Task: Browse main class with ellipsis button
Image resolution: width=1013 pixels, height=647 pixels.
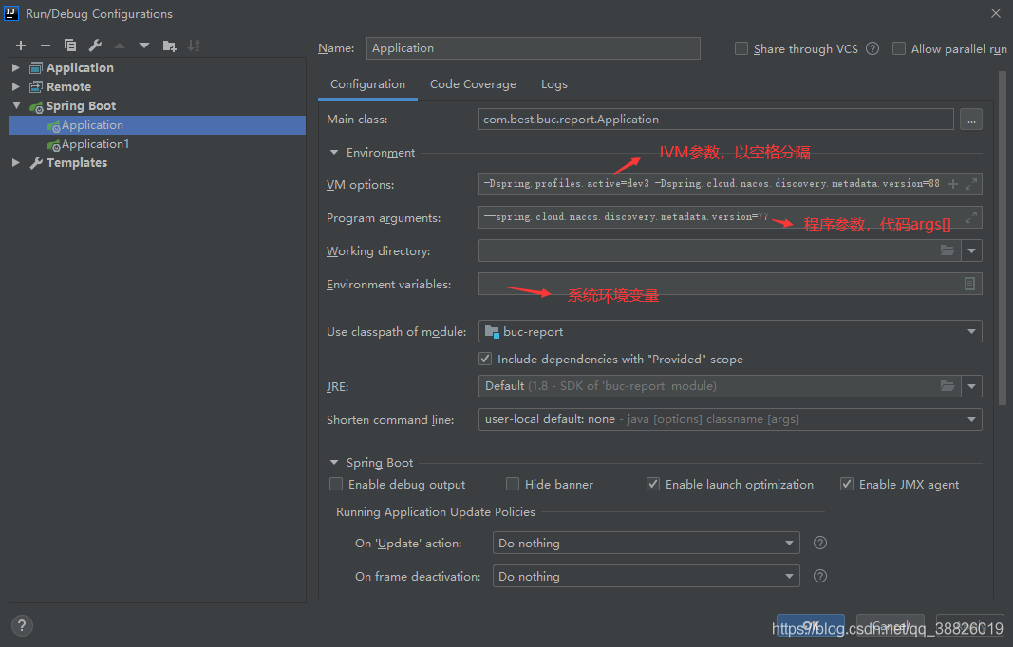Action: 971,120
